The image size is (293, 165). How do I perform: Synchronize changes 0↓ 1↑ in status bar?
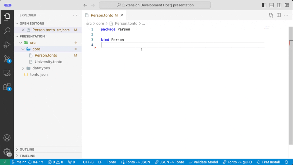coord(36,162)
